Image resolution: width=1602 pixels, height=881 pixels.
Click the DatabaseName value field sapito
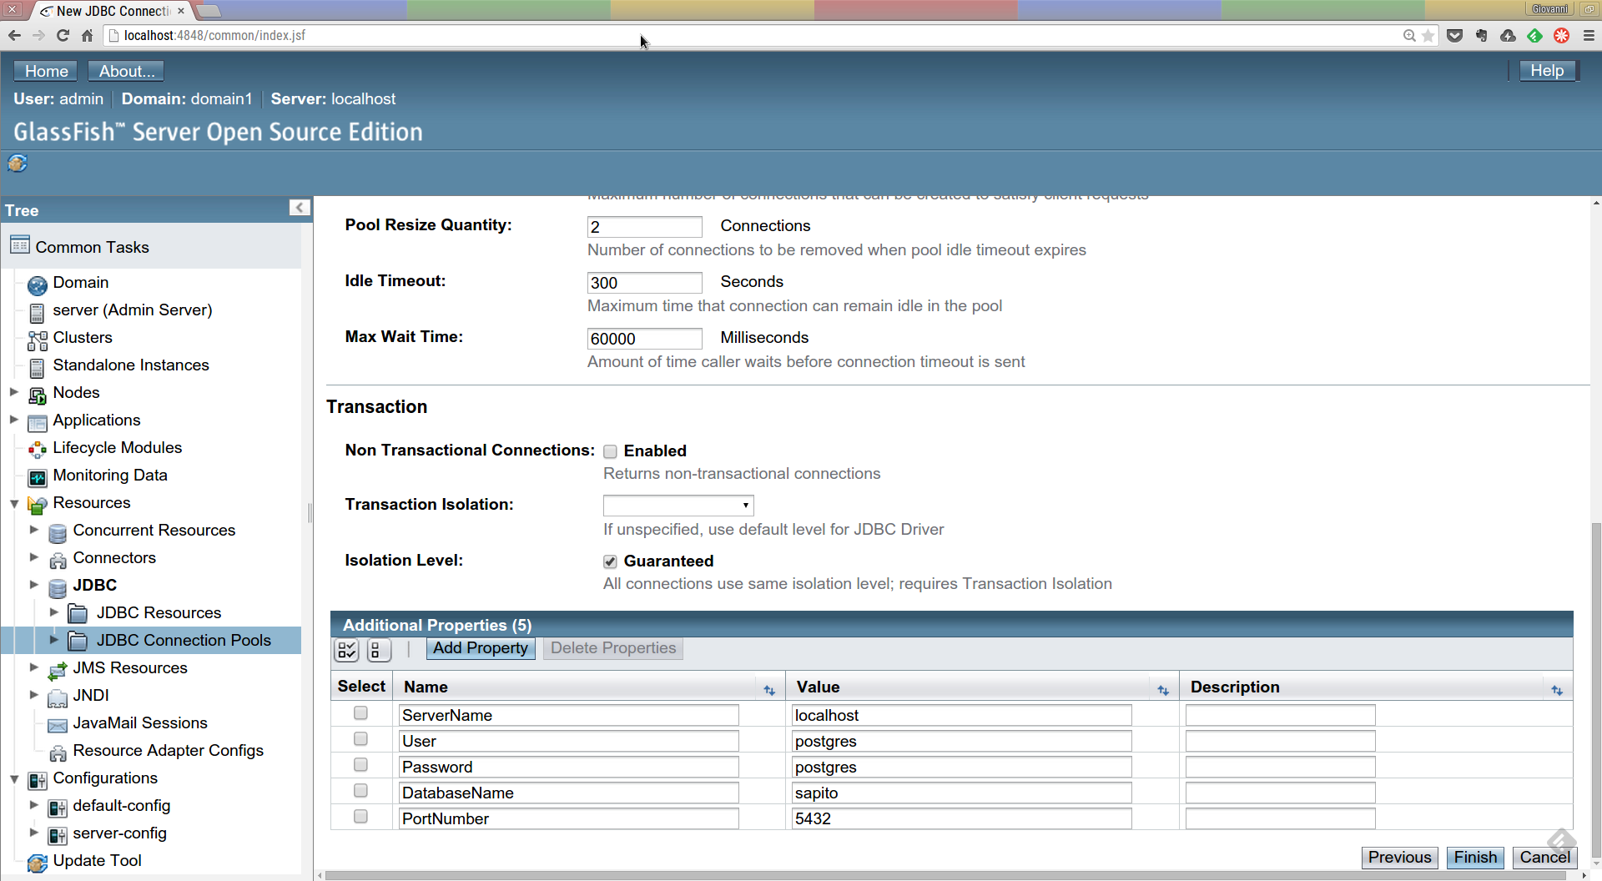pyautogui.click(x=961, y=793)
